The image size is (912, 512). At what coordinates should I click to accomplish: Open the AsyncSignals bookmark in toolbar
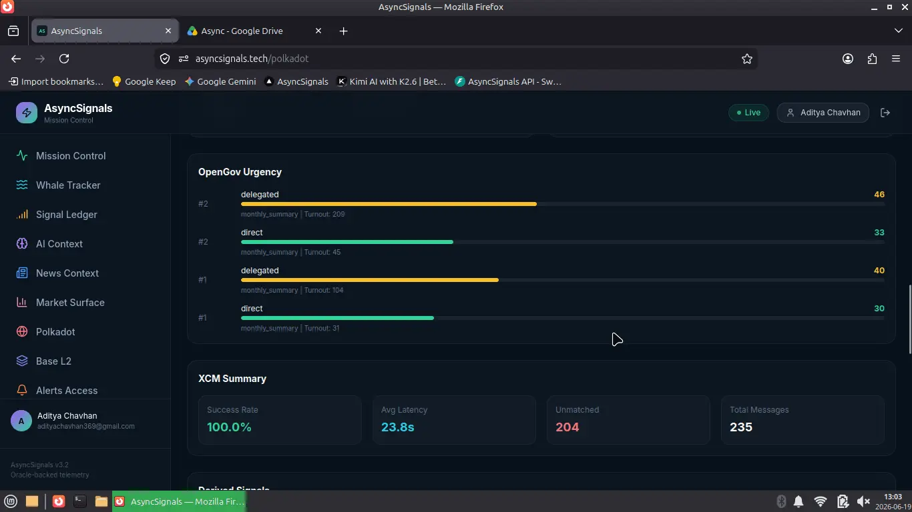[296, 81]
